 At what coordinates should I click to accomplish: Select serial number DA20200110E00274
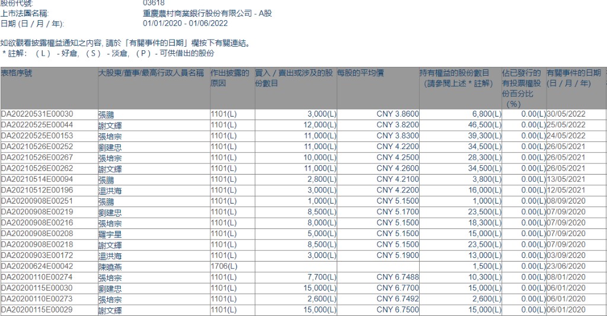[37, 277]
